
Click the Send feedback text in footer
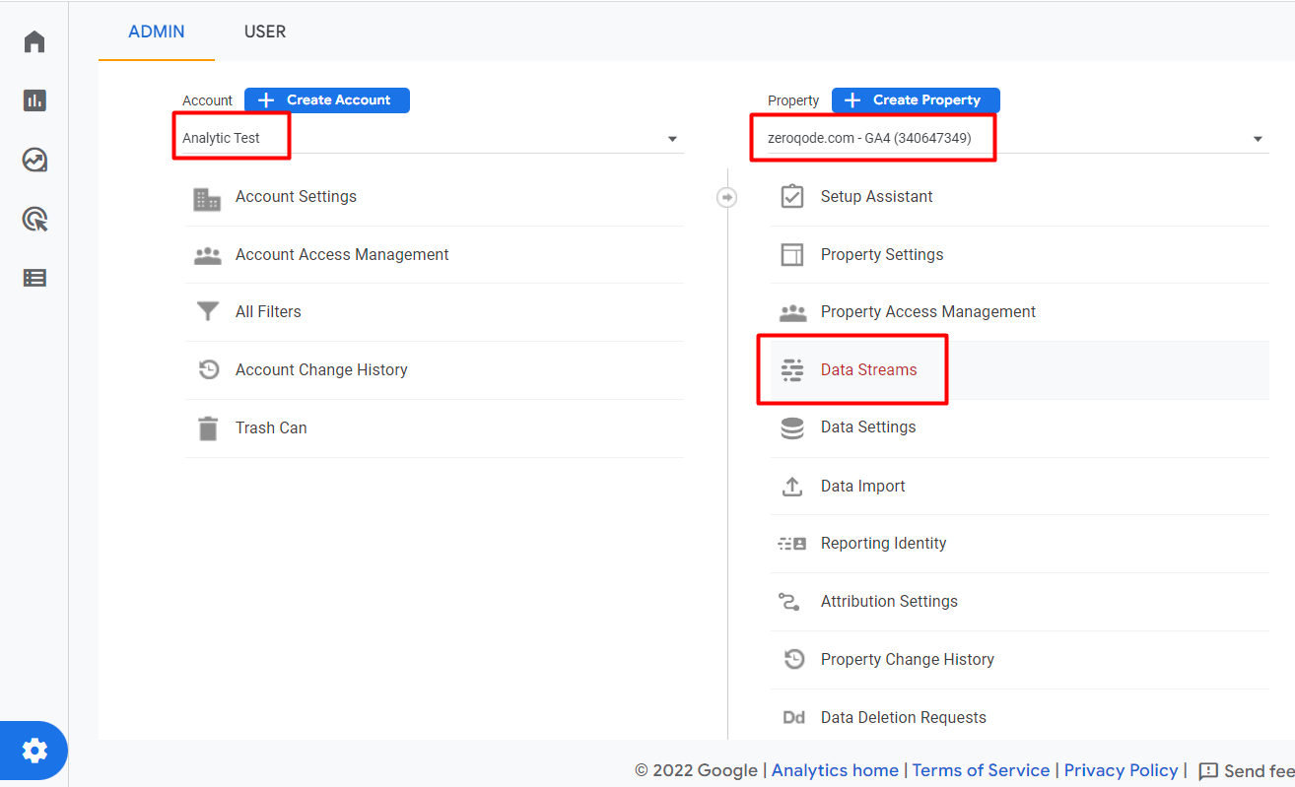[x=1260, y=771]
